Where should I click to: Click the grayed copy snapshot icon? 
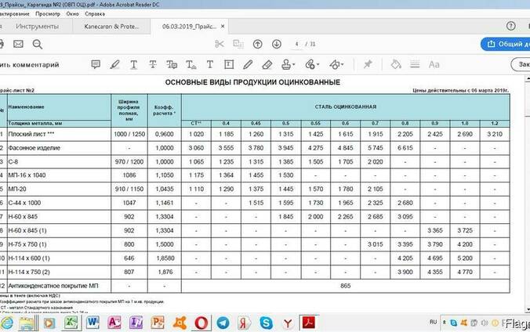[238, 44]
